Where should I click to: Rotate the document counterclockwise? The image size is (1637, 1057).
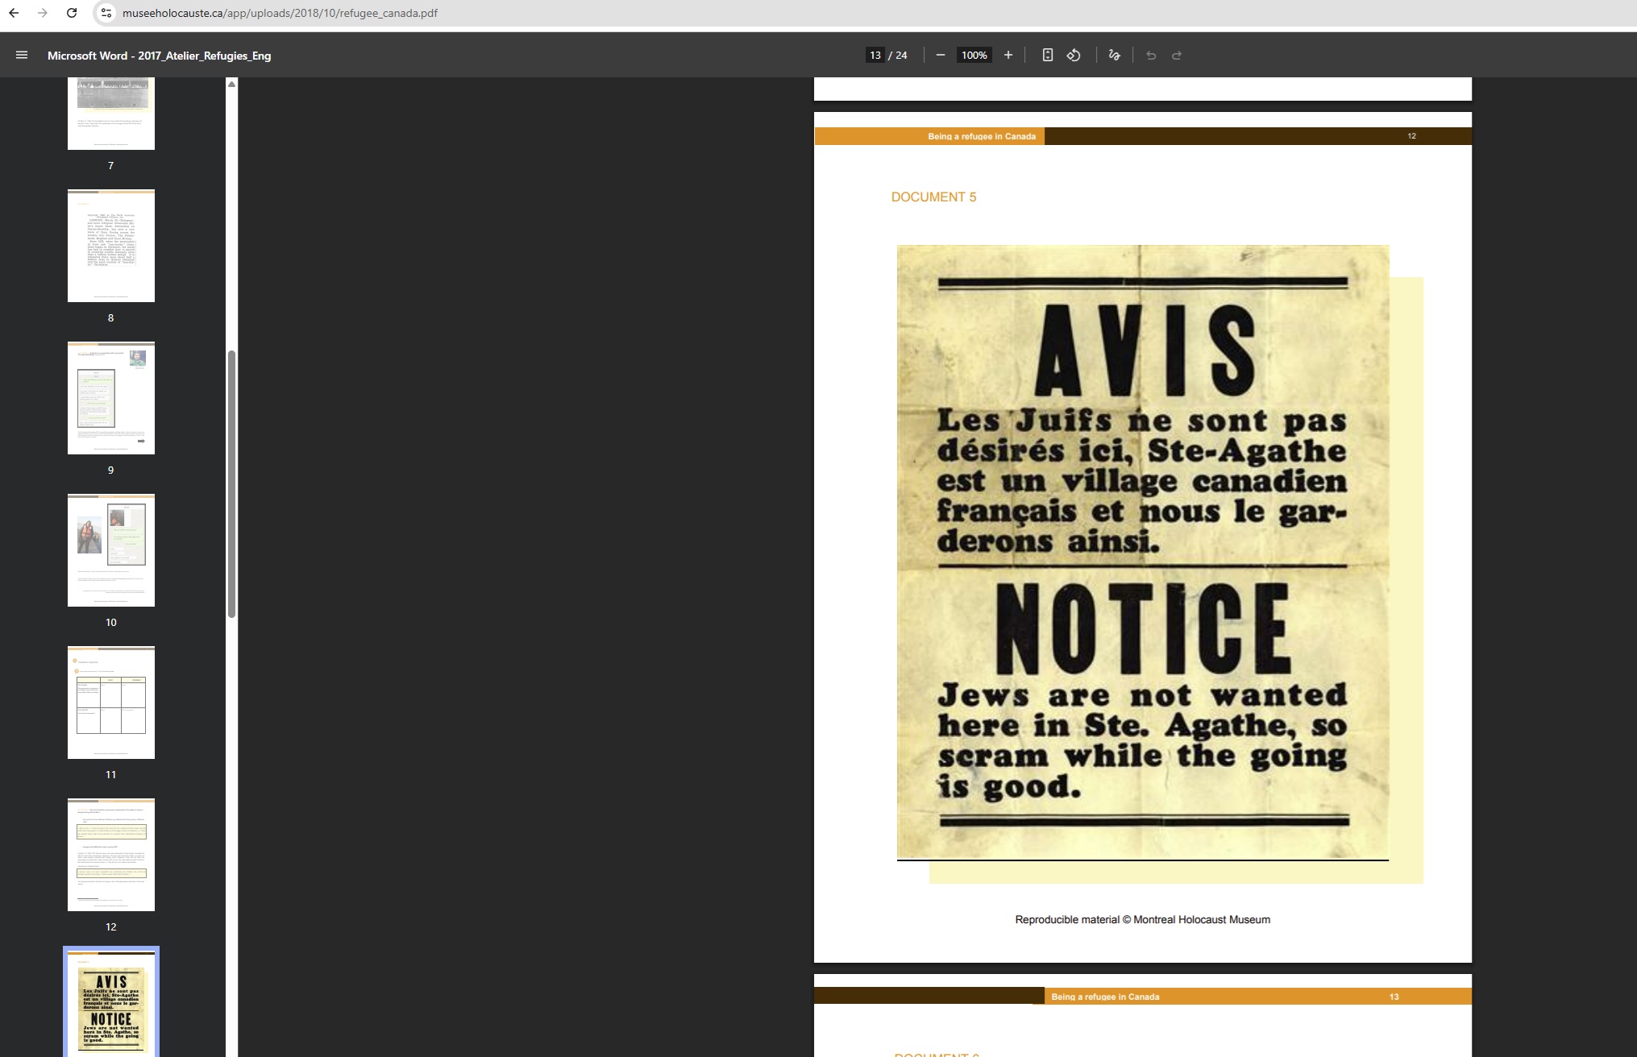point(1074,56)
